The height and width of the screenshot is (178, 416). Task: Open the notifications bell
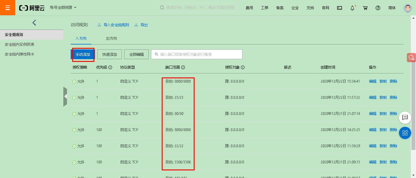[352, 8]
